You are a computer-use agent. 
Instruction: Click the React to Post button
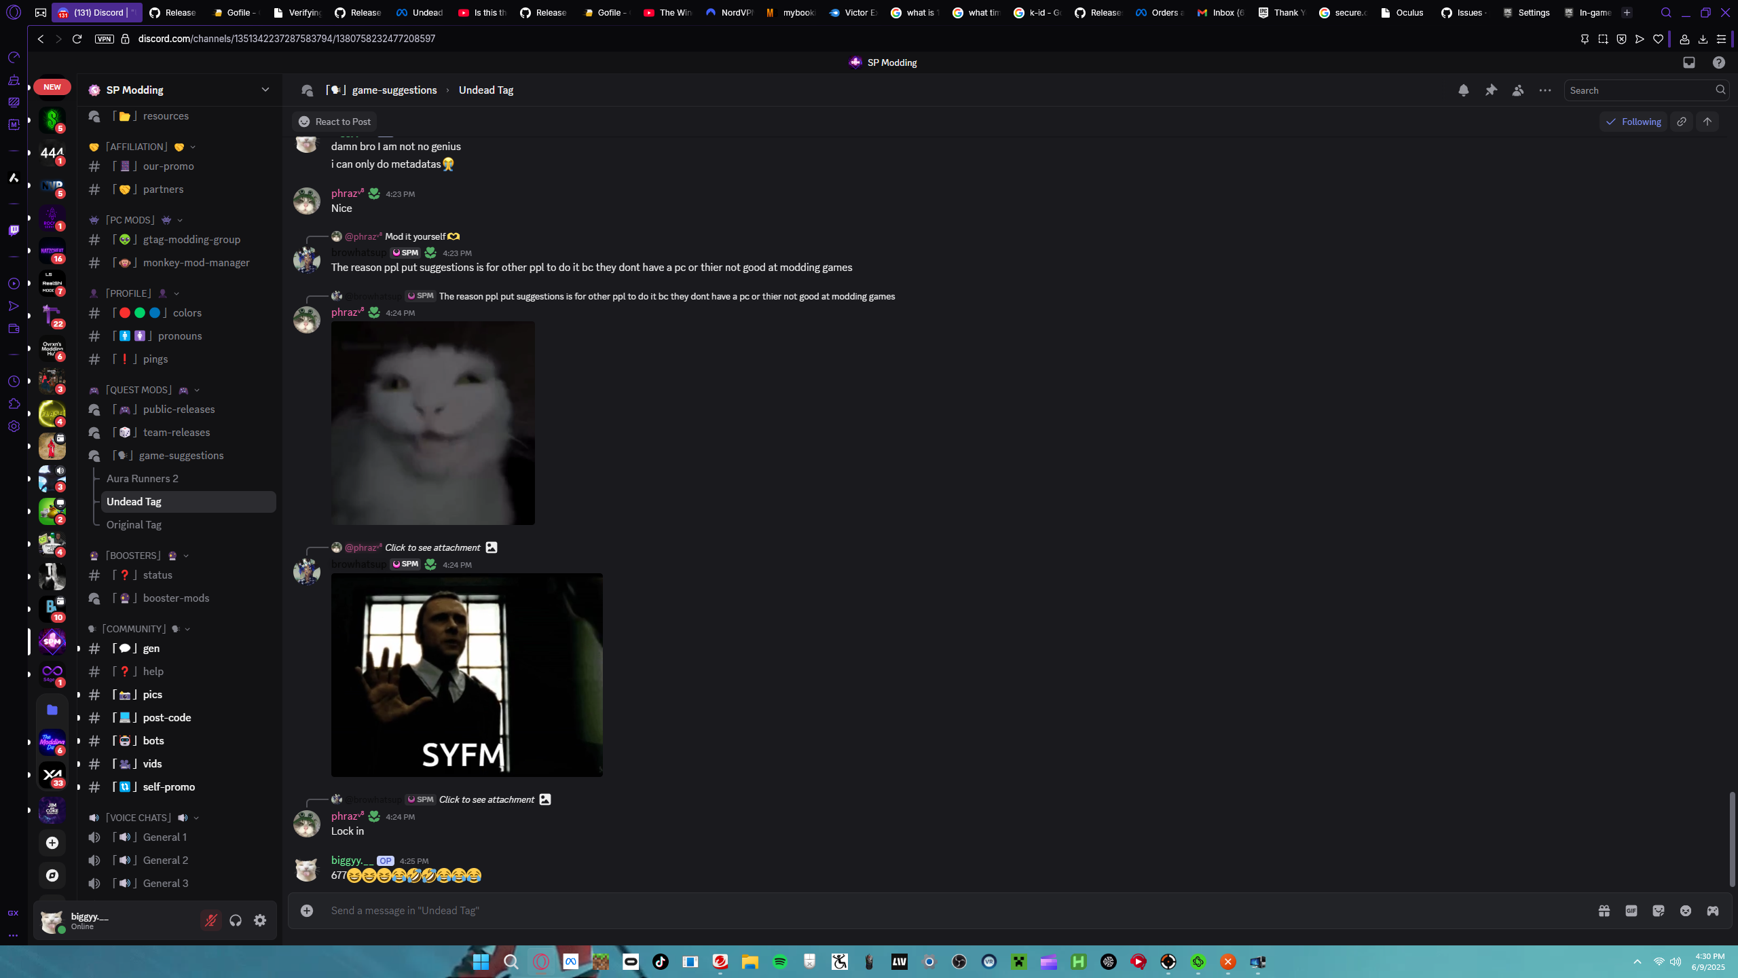[335, 122]
